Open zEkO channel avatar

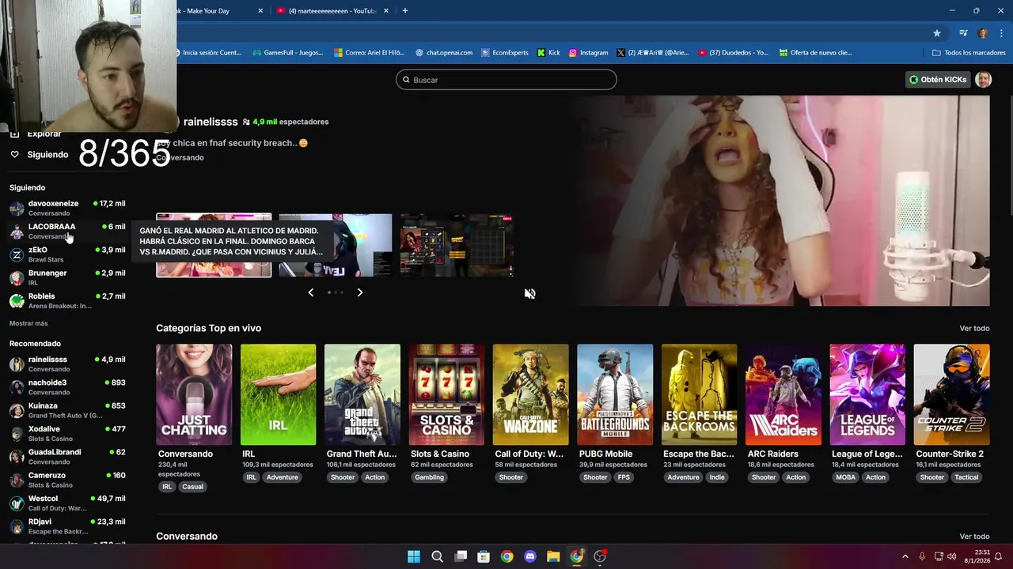coord(17,254)
